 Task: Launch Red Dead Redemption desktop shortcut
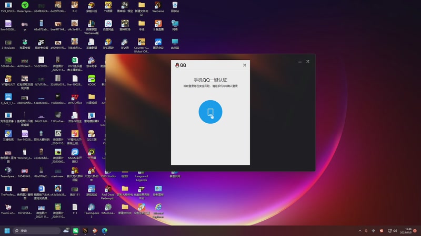click(x=108, y=192)
